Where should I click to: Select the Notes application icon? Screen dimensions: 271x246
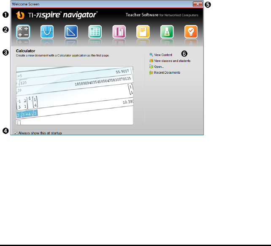(x=143, y=32)
